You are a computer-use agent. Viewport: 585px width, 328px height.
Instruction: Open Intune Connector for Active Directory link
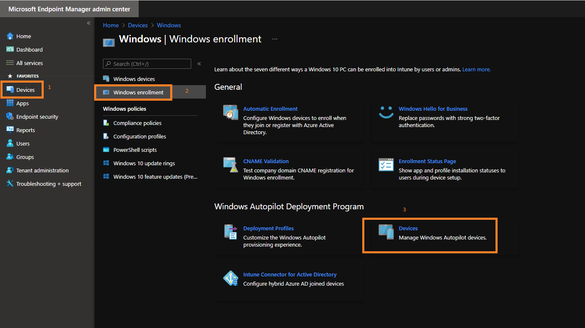coord(290,274)
